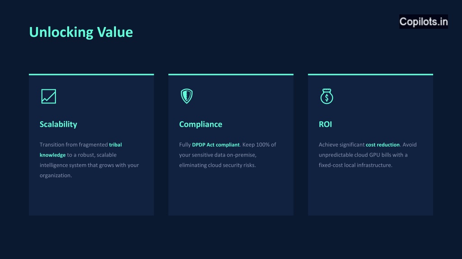Select the 'fixed-cost local infrastructure' line
462x259 pixels.
coord(356,165)
